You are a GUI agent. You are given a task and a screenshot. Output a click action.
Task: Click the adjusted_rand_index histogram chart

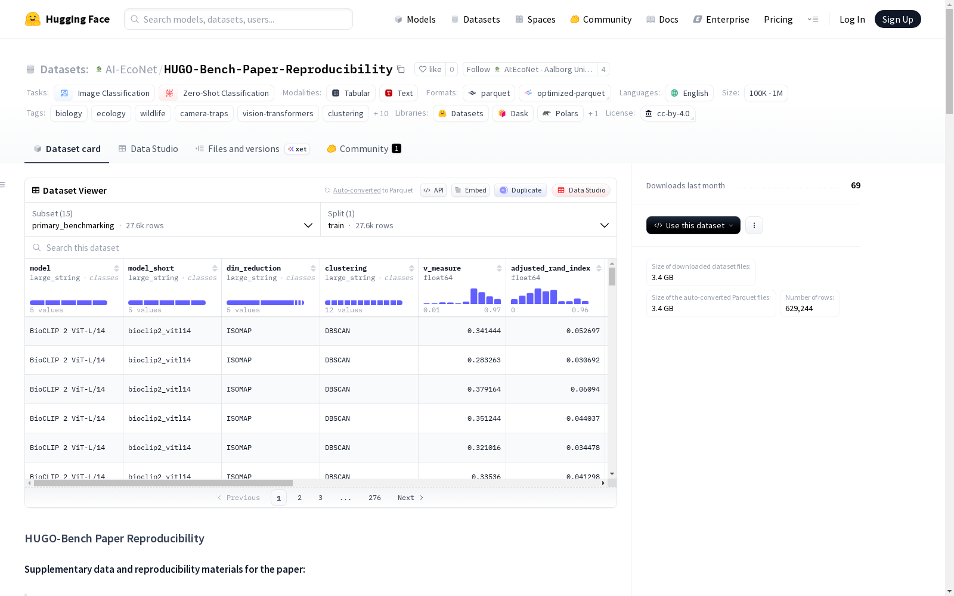550,296
